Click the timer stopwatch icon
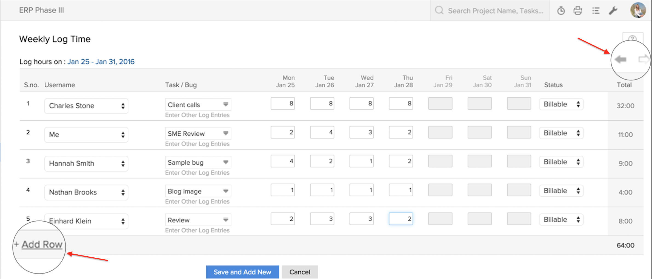 [x=561, y=11]
